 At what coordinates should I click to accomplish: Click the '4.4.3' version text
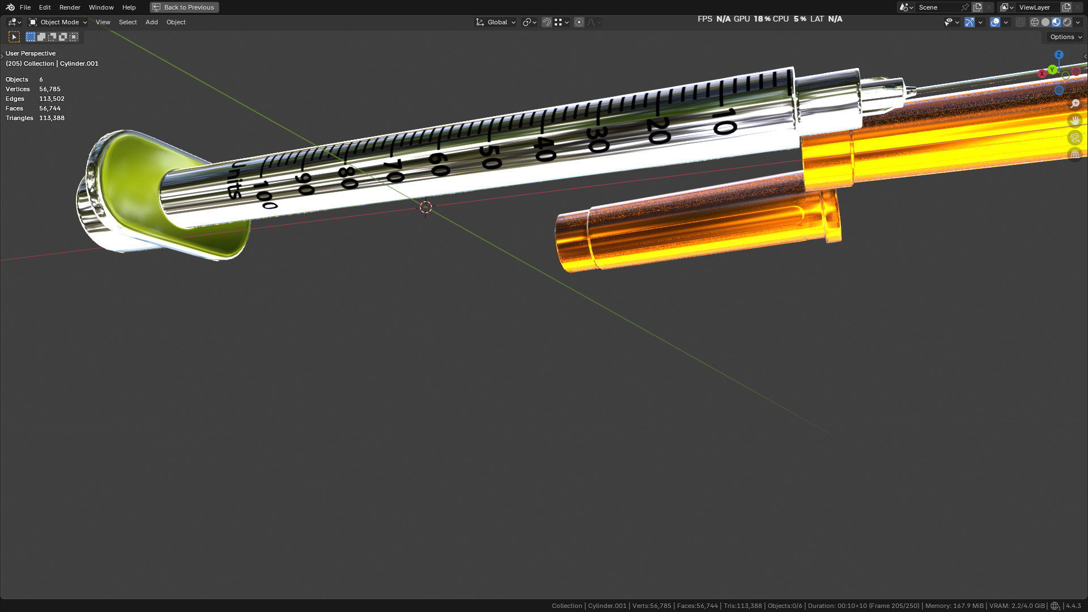[1073, 606]
